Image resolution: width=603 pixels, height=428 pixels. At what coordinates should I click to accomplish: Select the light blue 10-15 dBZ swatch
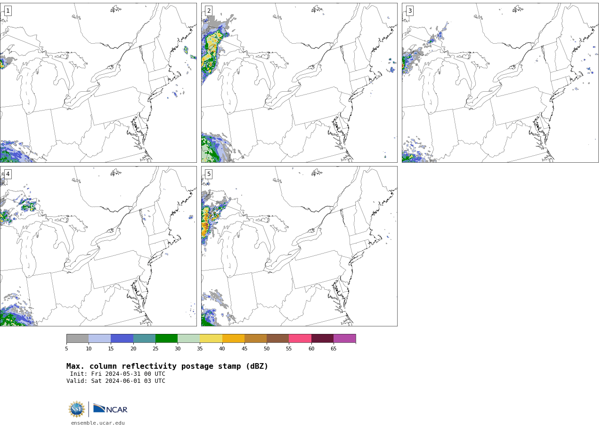pyautogui.click(x=99, y=339)
